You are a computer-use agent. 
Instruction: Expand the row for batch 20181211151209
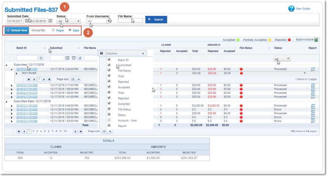[x=12, y=106]
